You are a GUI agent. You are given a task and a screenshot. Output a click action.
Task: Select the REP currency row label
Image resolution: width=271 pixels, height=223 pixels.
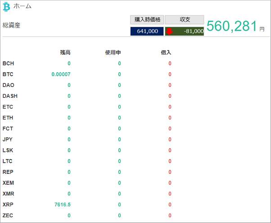[8, 172]
